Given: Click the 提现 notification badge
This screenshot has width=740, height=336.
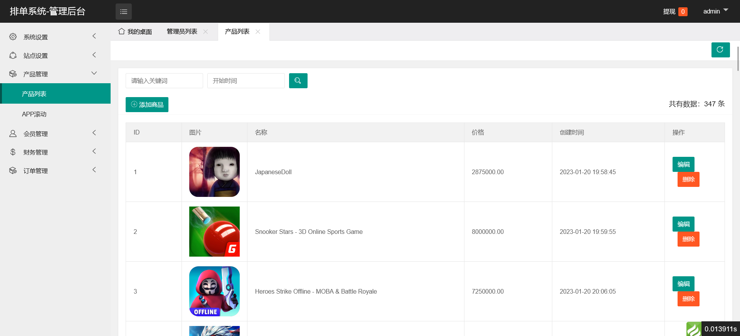Looking at the screenshot, I should pos(683,12).
